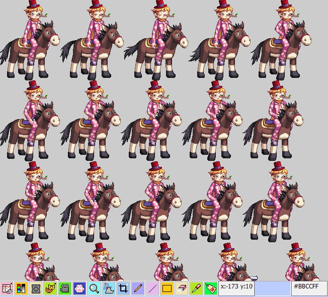The image size is (328, 297).
Task: Select the last sprite frame in second row
Action: pos(273,121)
